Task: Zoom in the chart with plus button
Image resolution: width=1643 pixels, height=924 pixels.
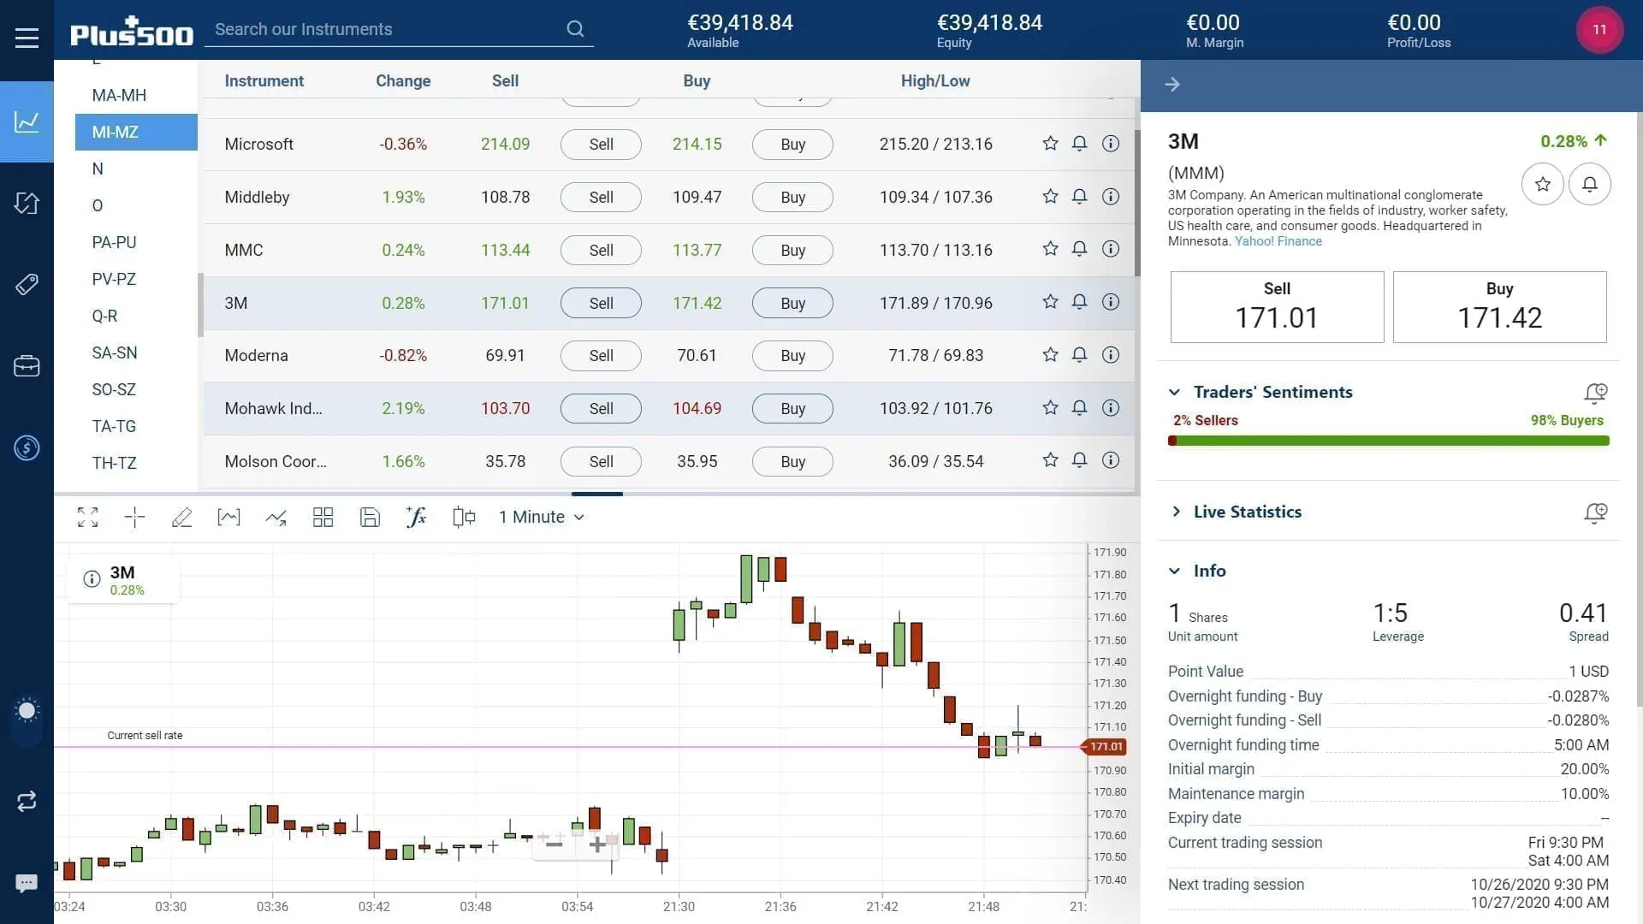Action: [597, 844]
